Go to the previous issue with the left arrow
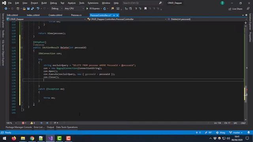Image resolution: width=253 pixels, height=142 pixels. point(42,123)
